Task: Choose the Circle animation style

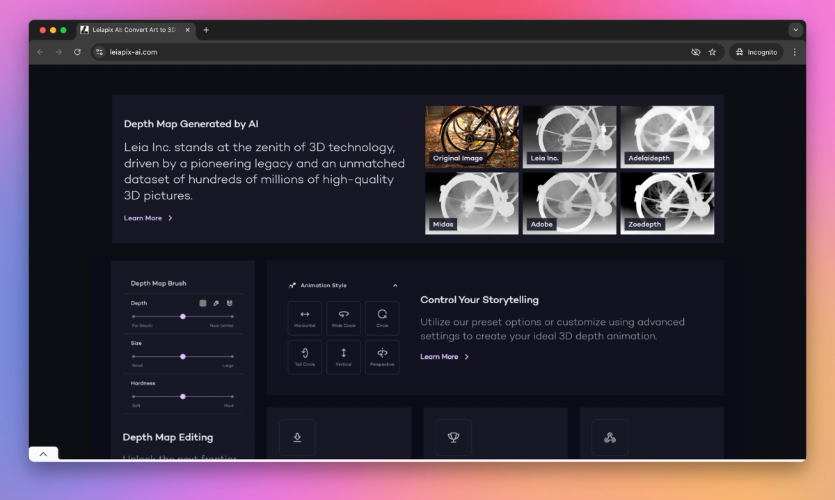Action: [382, 318]
